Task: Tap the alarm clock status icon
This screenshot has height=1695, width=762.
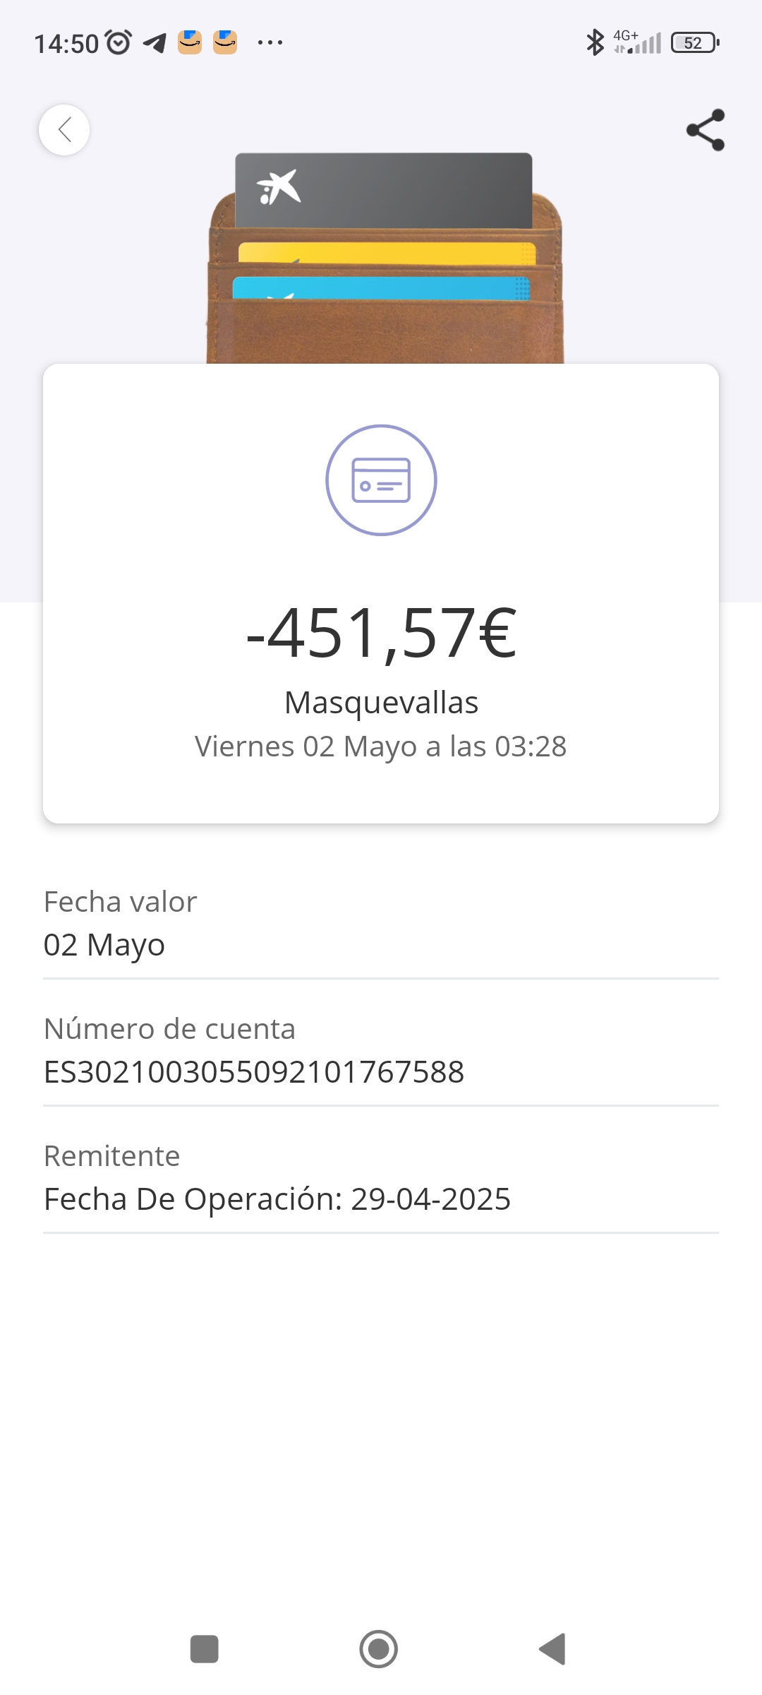Action: [x=119, y=43]
